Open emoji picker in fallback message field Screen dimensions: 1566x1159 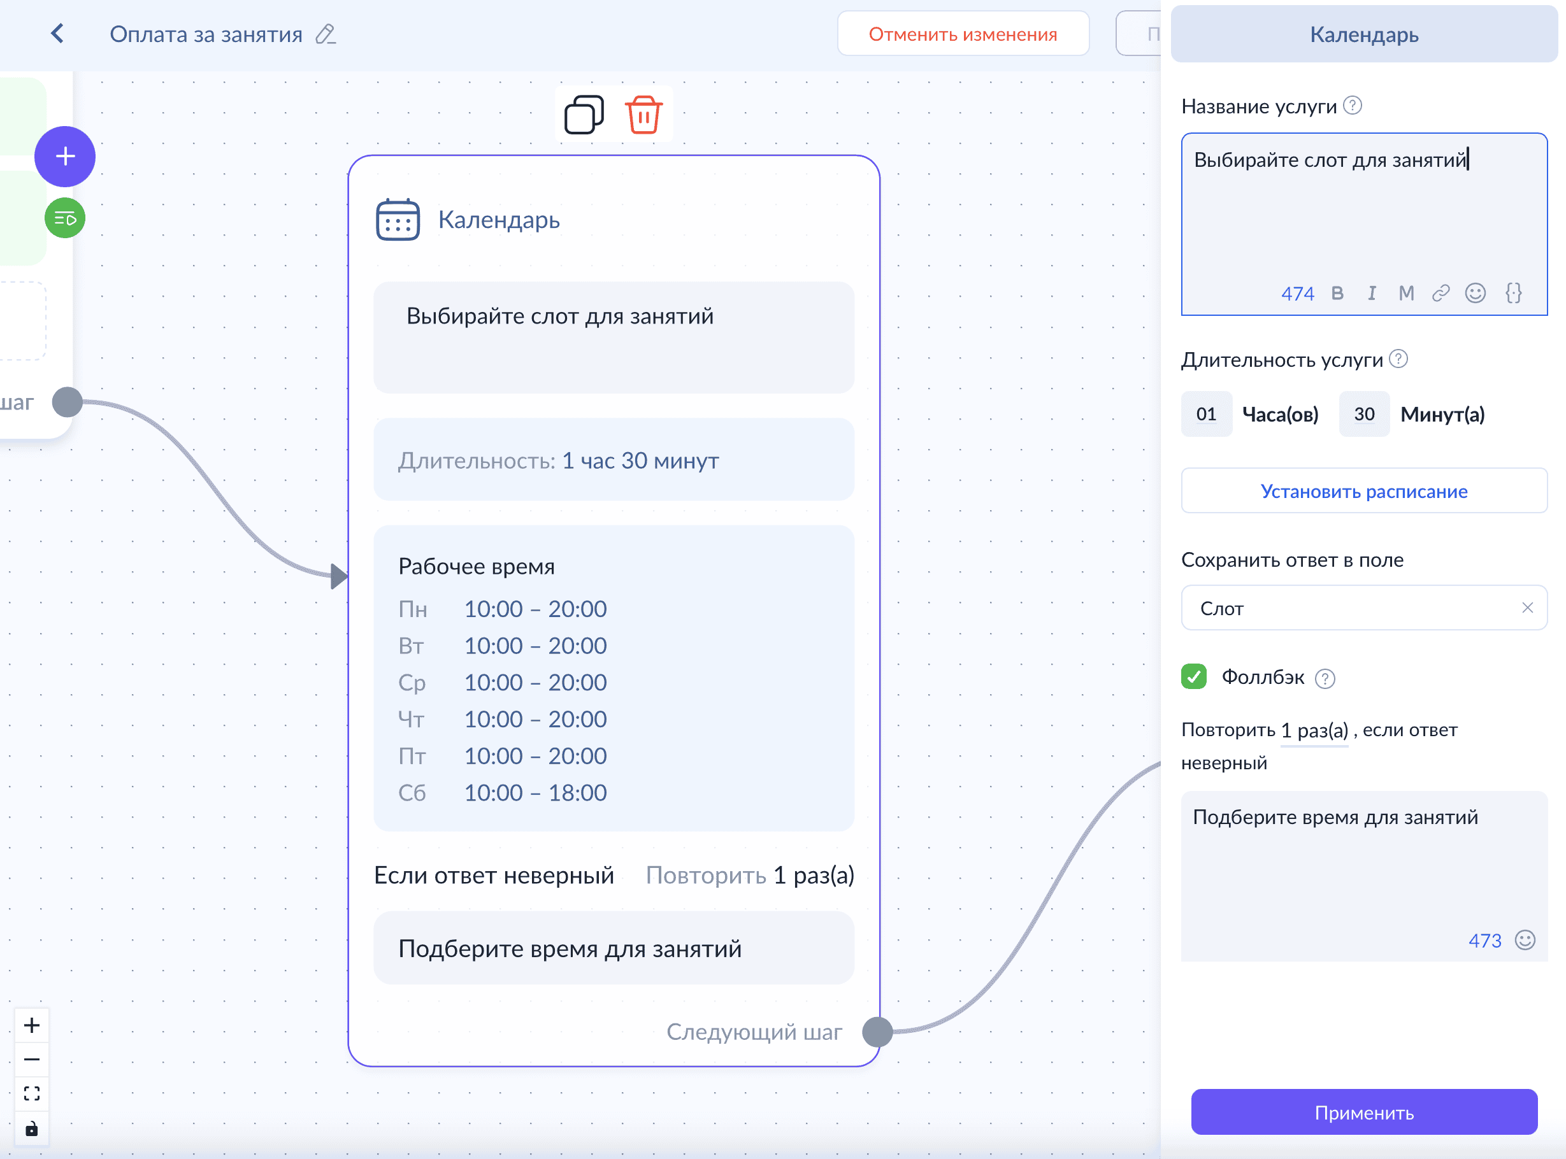(1525, 940)
